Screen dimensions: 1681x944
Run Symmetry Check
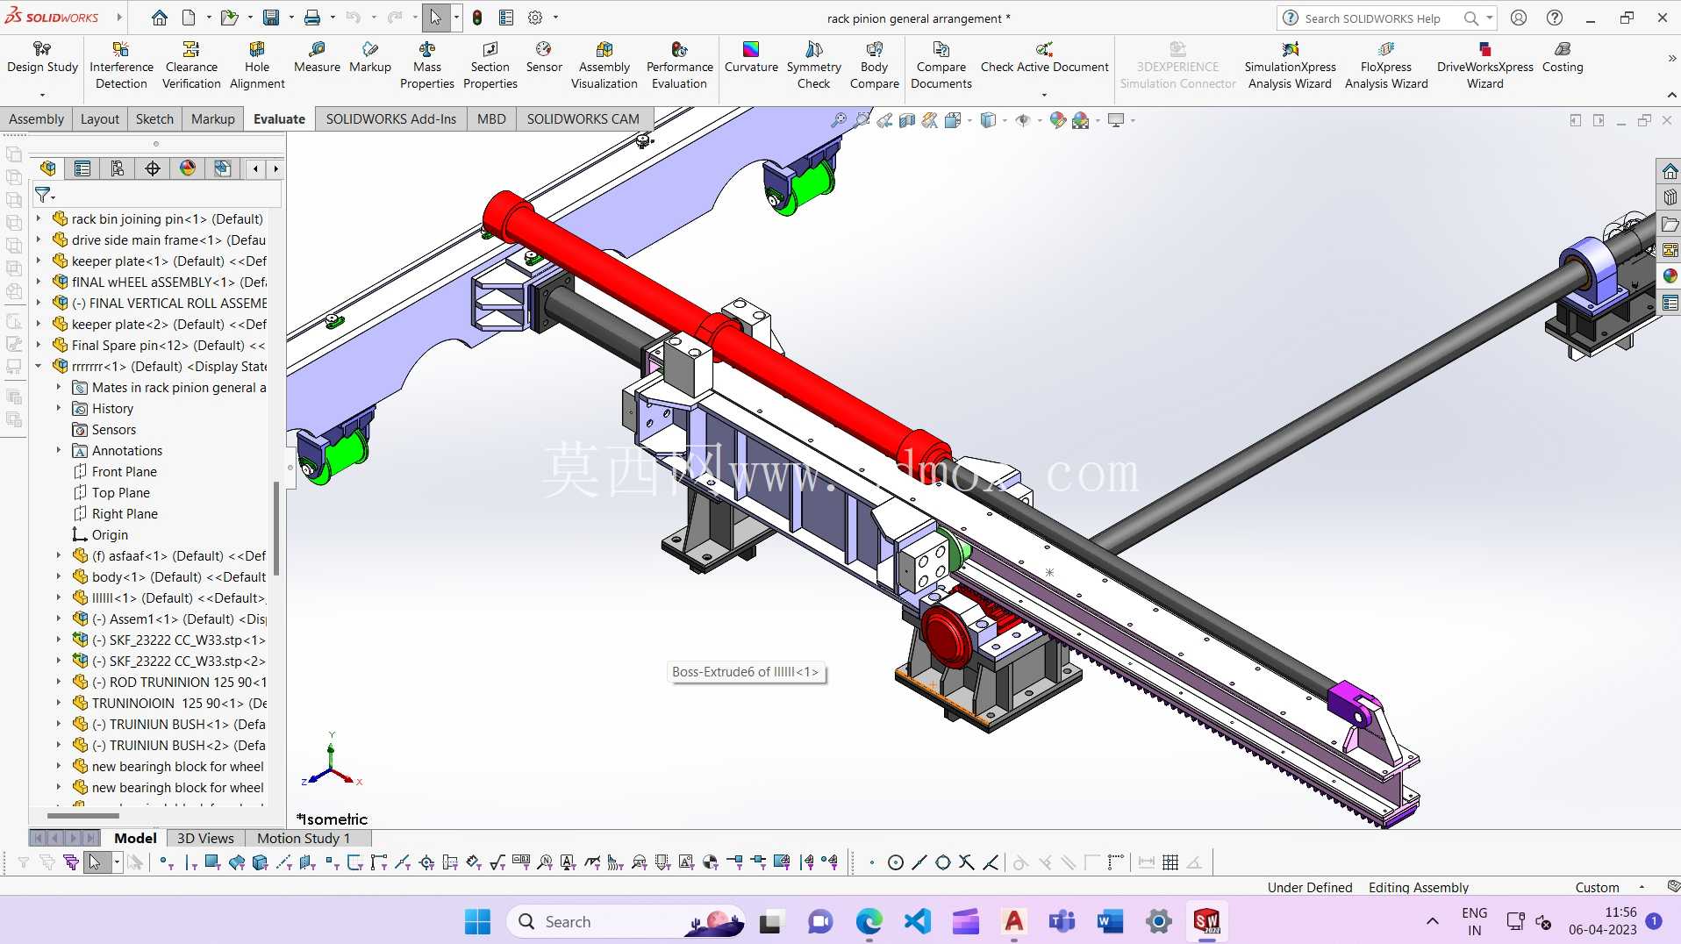813,66
